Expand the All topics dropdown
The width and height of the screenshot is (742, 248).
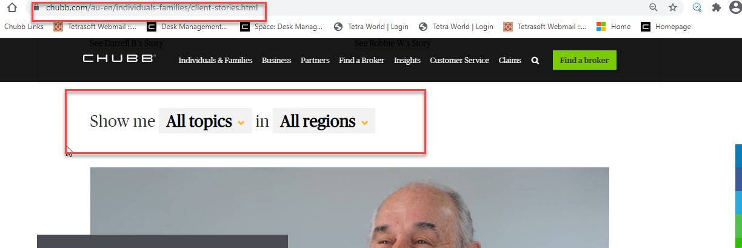coord(206,121)
